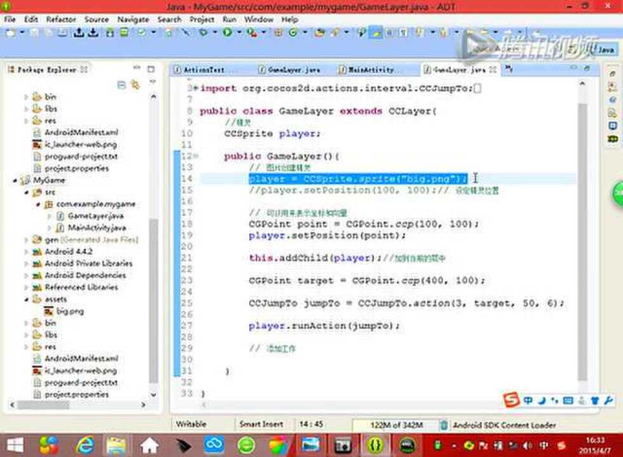Screen dimensions: 623x457
Task: Click the heap memory status bar
Action: pyautogui.click(x=394, y=425)
